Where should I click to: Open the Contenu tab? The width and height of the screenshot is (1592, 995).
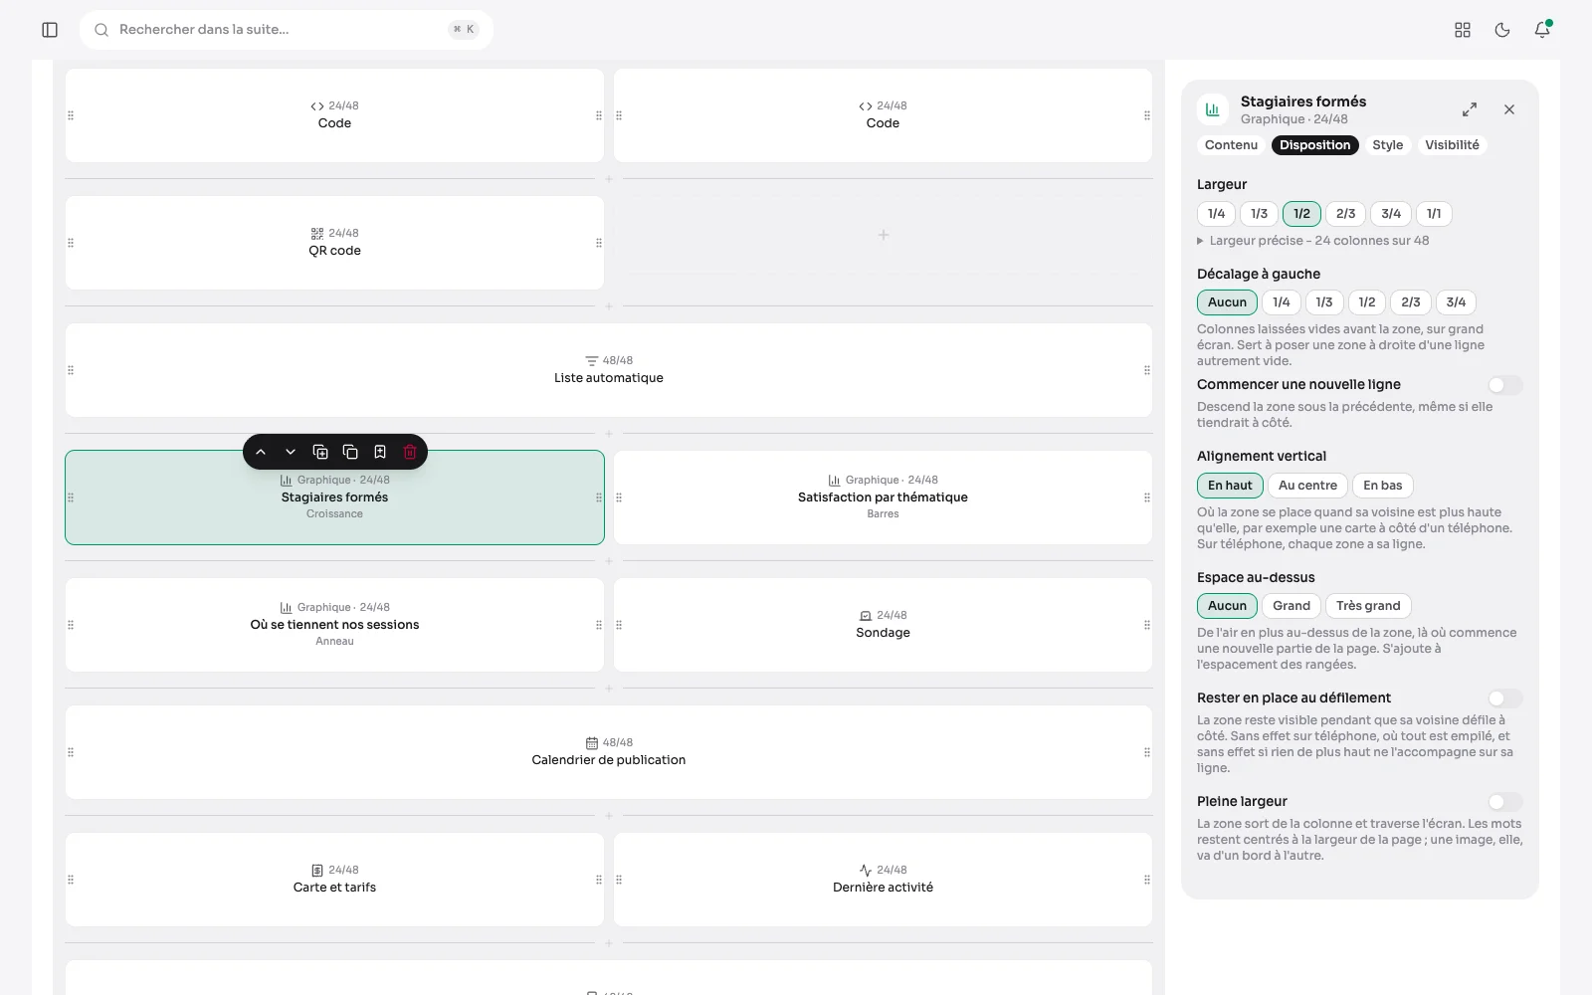[x=1231, y=145]
